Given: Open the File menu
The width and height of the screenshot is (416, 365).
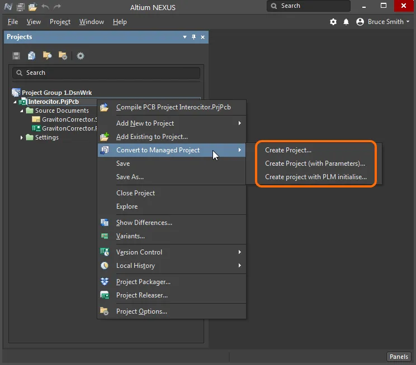Looking at the screenshot, I should 13,22.
